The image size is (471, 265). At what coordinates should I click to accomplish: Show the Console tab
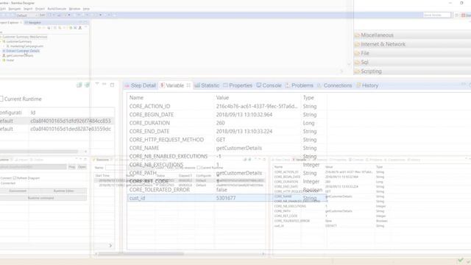[269, 85]
